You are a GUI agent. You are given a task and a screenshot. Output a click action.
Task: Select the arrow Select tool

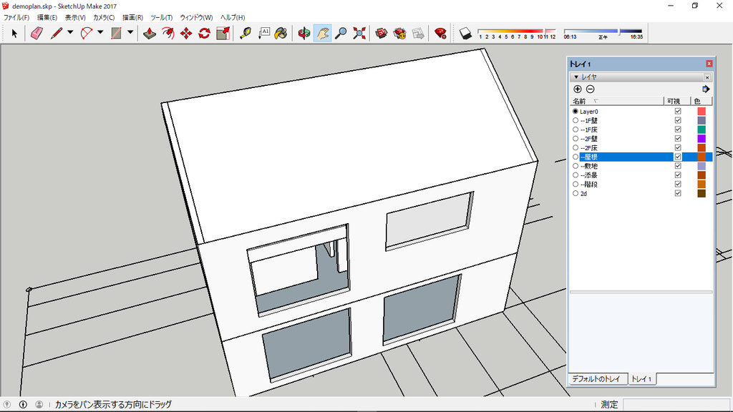coord(14,33)
